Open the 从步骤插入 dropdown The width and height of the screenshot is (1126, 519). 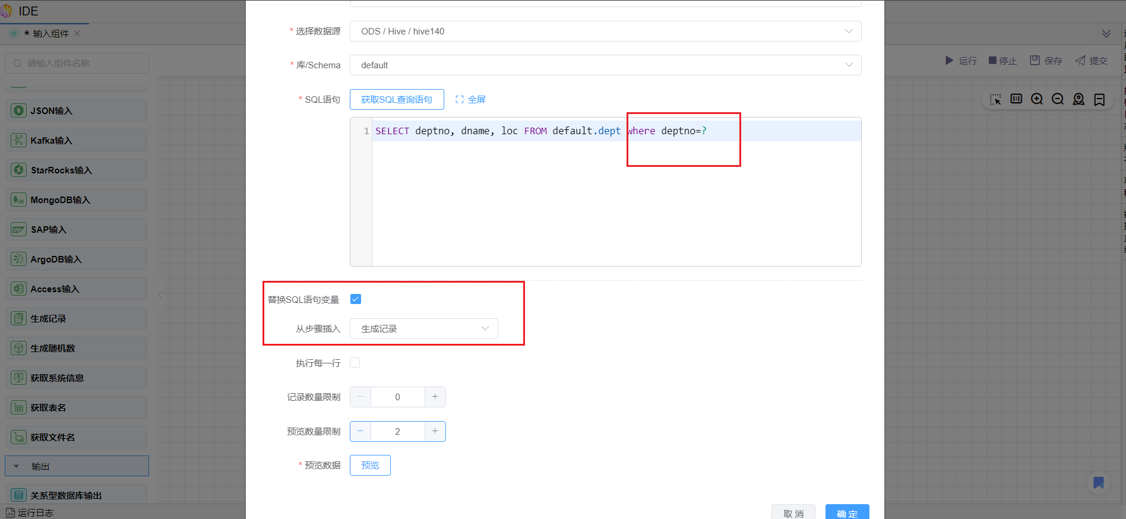pos(423,329)
